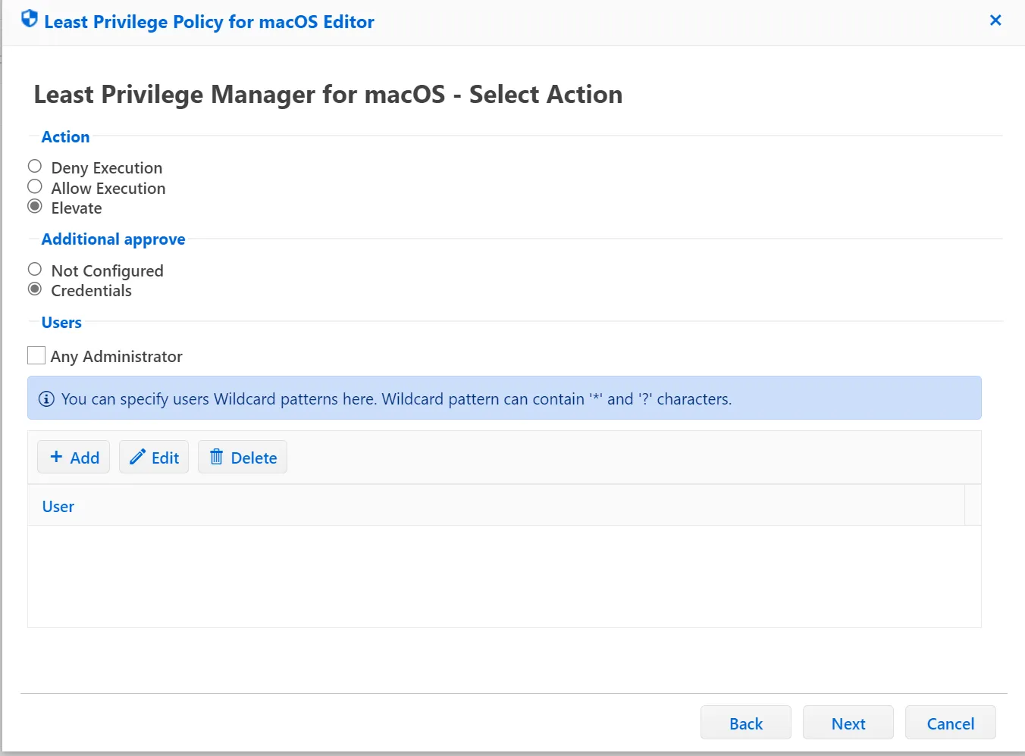Screen dimensions: 1025x756
Task: Click the User column header
Action: click(x=58, y=505)
